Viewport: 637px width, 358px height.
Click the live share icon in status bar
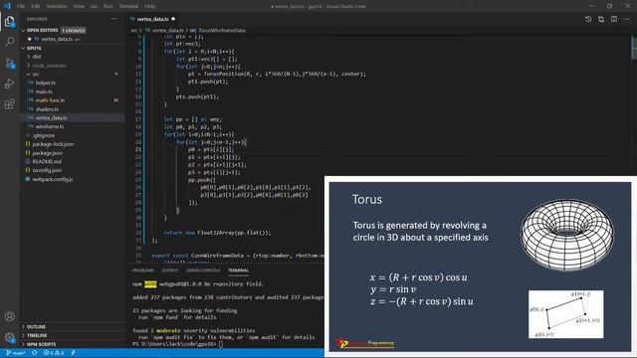(x=73, y=353)
